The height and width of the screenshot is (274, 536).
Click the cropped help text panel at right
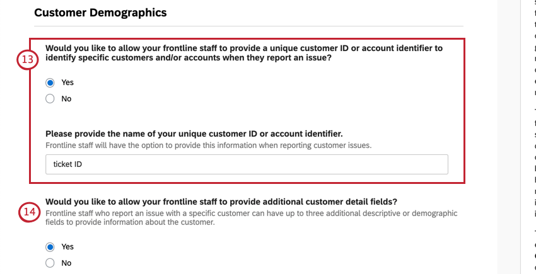(528, 137)
